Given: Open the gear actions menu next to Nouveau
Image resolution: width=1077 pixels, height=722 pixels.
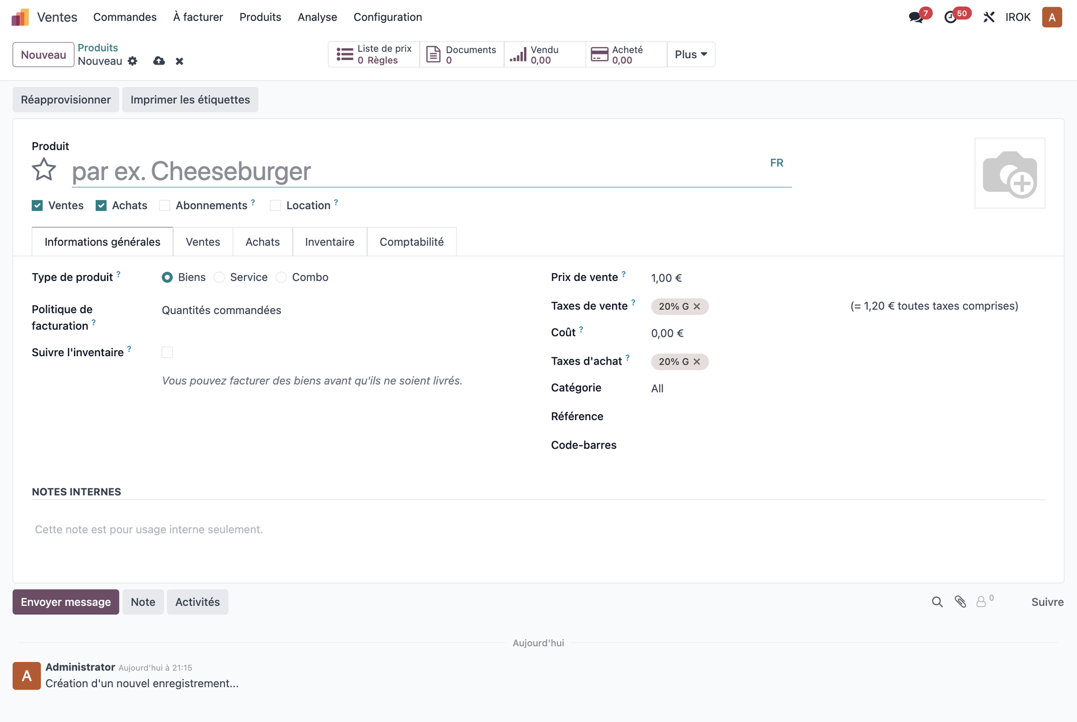Looking at the screenshot, I should (132, 61).
